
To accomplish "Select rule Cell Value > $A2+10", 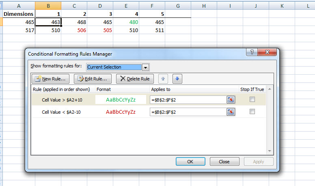I will 62,100.
